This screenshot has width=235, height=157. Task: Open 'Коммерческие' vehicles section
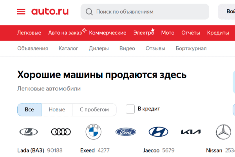coord(108,33)
